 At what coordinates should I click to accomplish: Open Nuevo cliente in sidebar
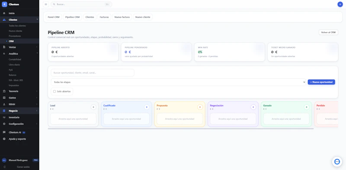pos(16,31)
